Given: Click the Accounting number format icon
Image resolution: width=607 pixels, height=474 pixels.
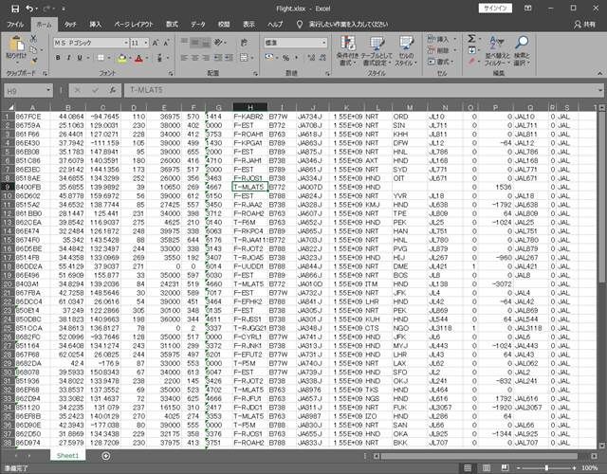Looking at the screenshot, I should 269,58.
